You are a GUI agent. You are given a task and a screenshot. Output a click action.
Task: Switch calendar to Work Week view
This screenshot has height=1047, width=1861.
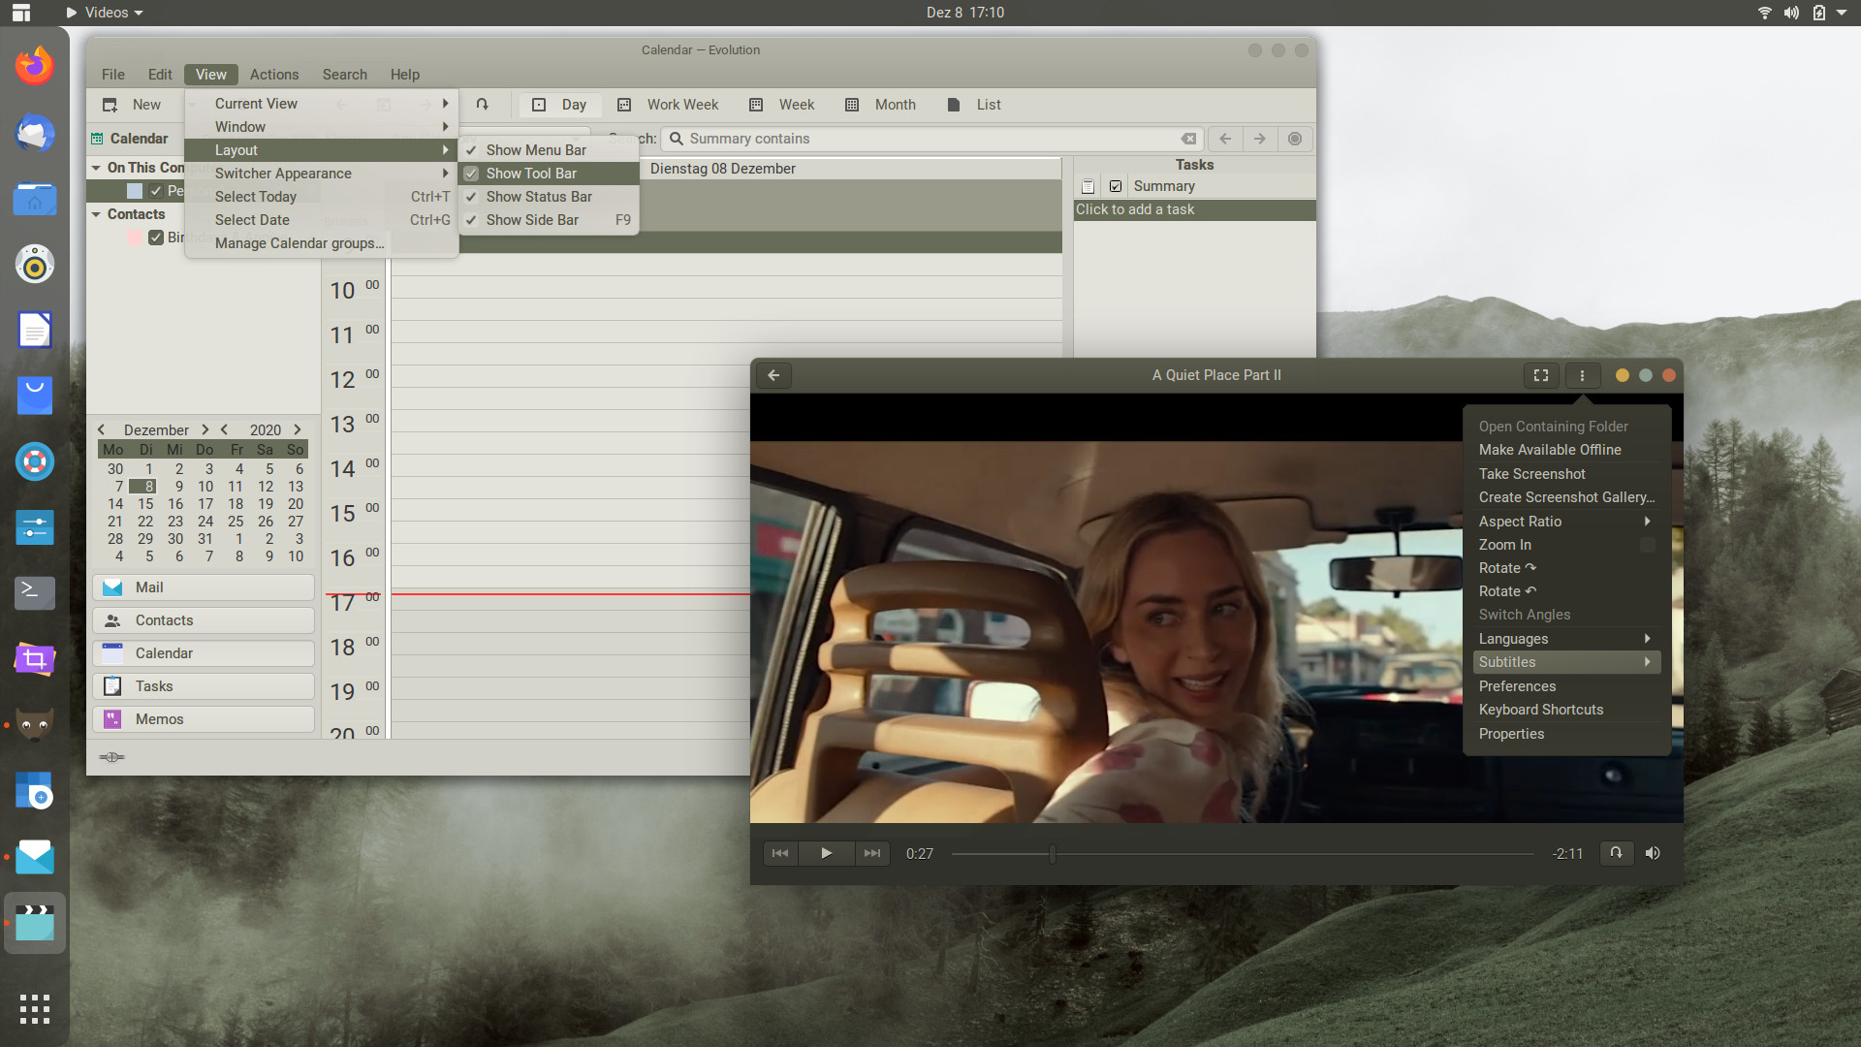tap(668, 105)
